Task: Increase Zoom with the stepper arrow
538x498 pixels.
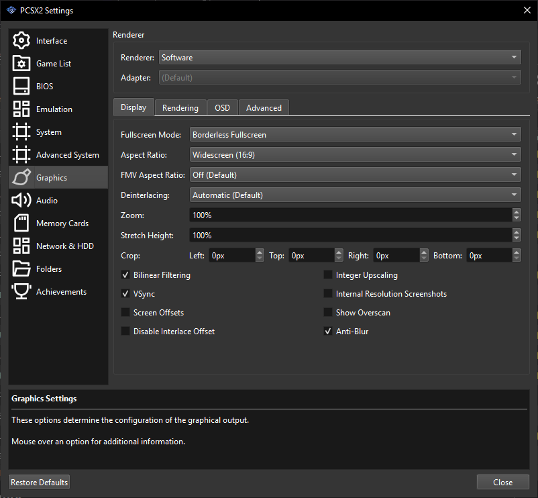Action: [x=516, y=212]
